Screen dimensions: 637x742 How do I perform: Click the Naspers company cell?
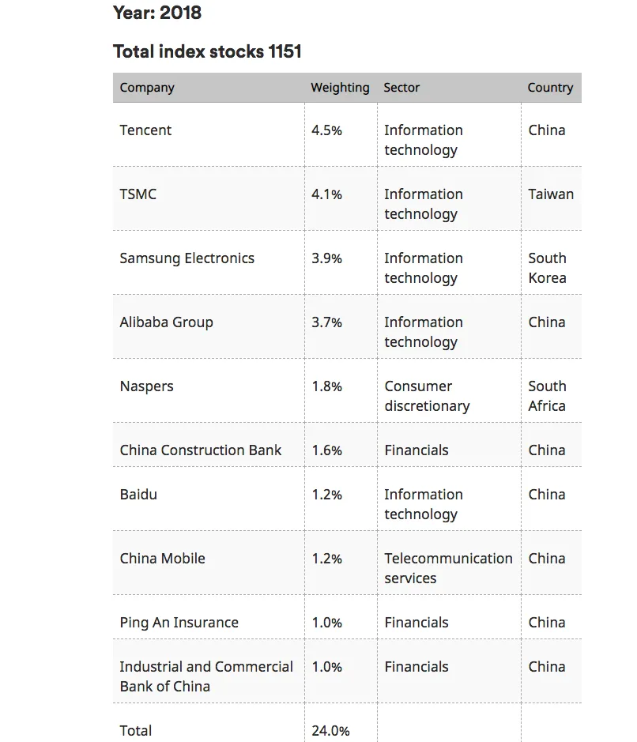[x=146, y=386]
